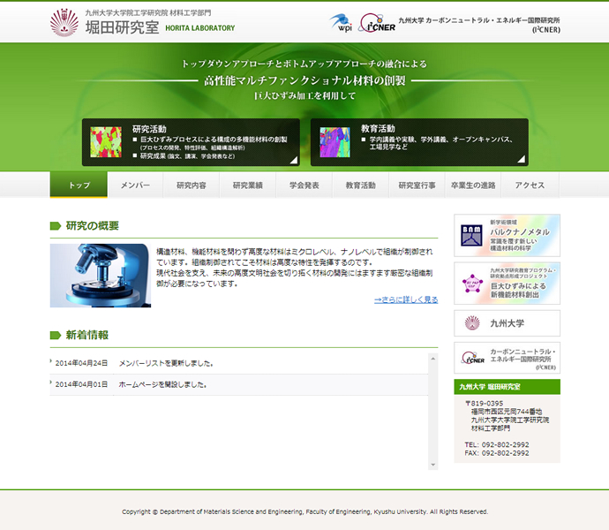Viewport: 609px width, 530px height.
Task: Click the Kyushu University crest logo in header
Action: pos(64,23)
